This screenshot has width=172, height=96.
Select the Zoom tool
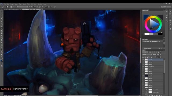coord(2,57)
